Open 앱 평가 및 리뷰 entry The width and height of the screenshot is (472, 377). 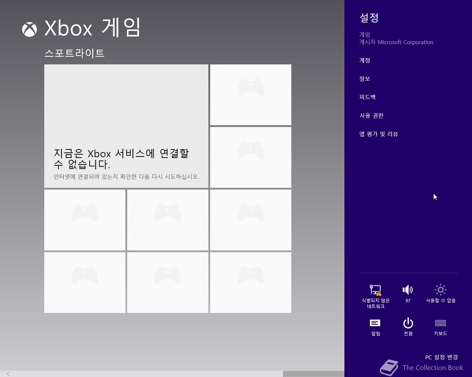click(x=379, y=134)
